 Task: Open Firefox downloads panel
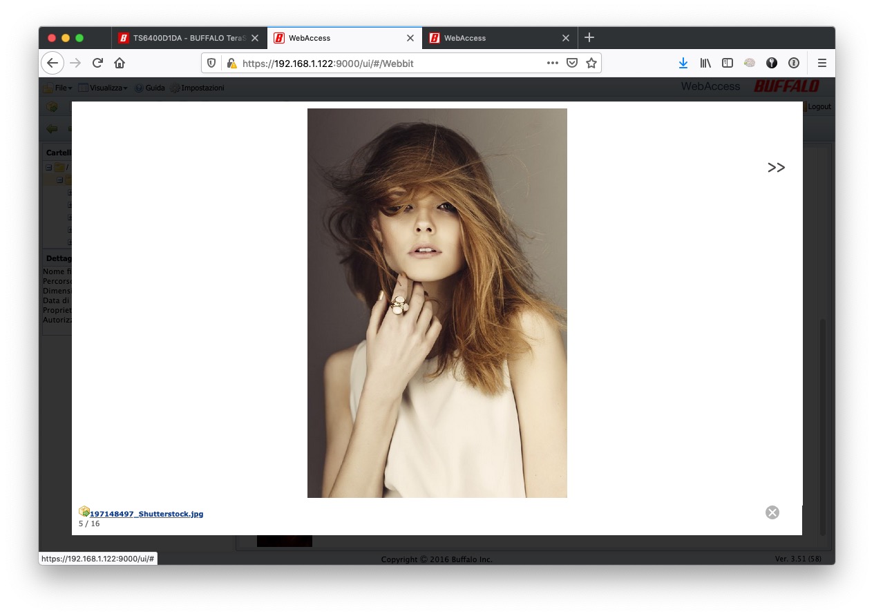683,63
